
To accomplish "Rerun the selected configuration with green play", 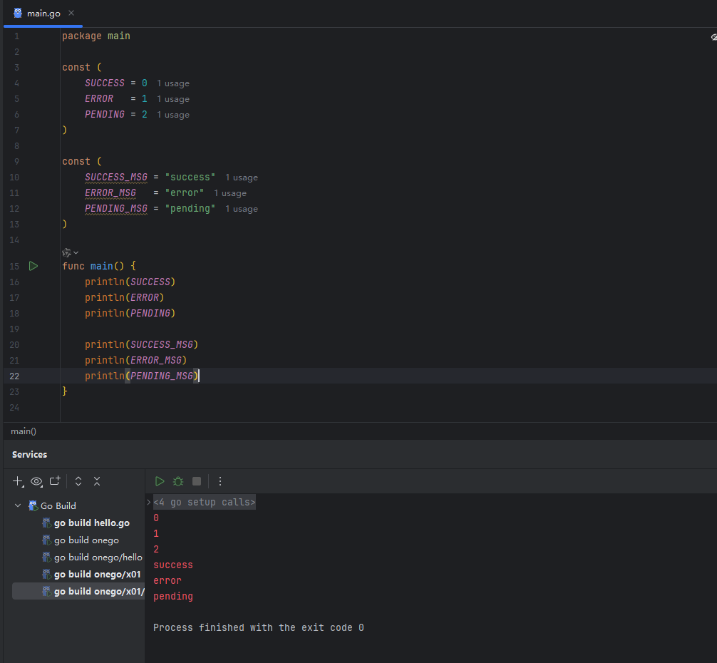I will click(160, 481).
